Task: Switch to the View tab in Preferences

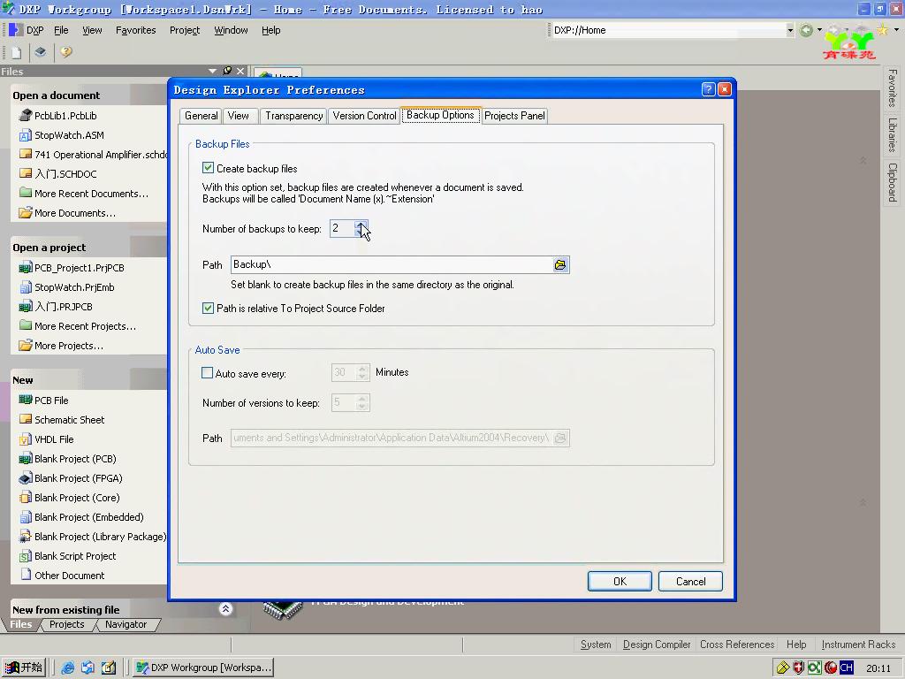Action: pyautogui.click(x=239, y=116)
